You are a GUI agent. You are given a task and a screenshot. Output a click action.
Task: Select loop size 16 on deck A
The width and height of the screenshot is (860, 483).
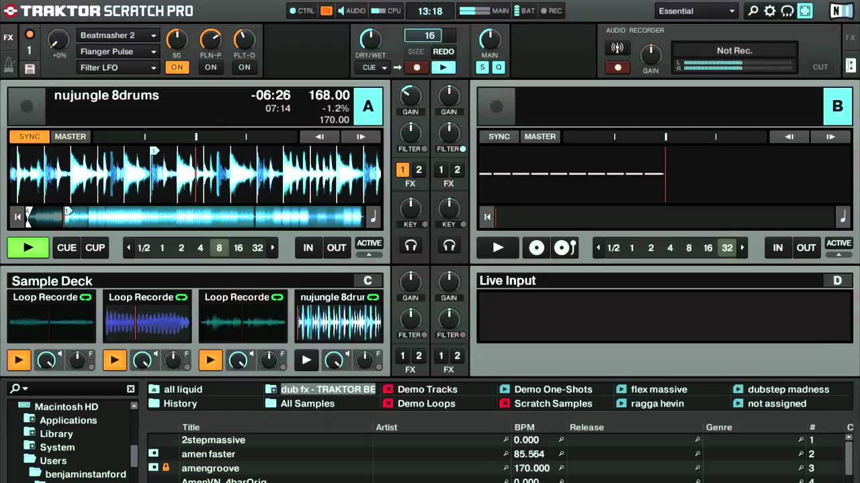[x=238, y=248]
